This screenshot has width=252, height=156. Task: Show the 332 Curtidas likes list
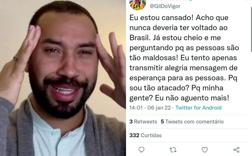pos(145,135)
